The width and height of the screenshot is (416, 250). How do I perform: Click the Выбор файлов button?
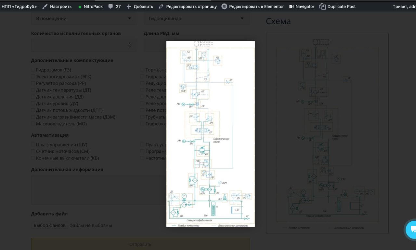(50, 225)
